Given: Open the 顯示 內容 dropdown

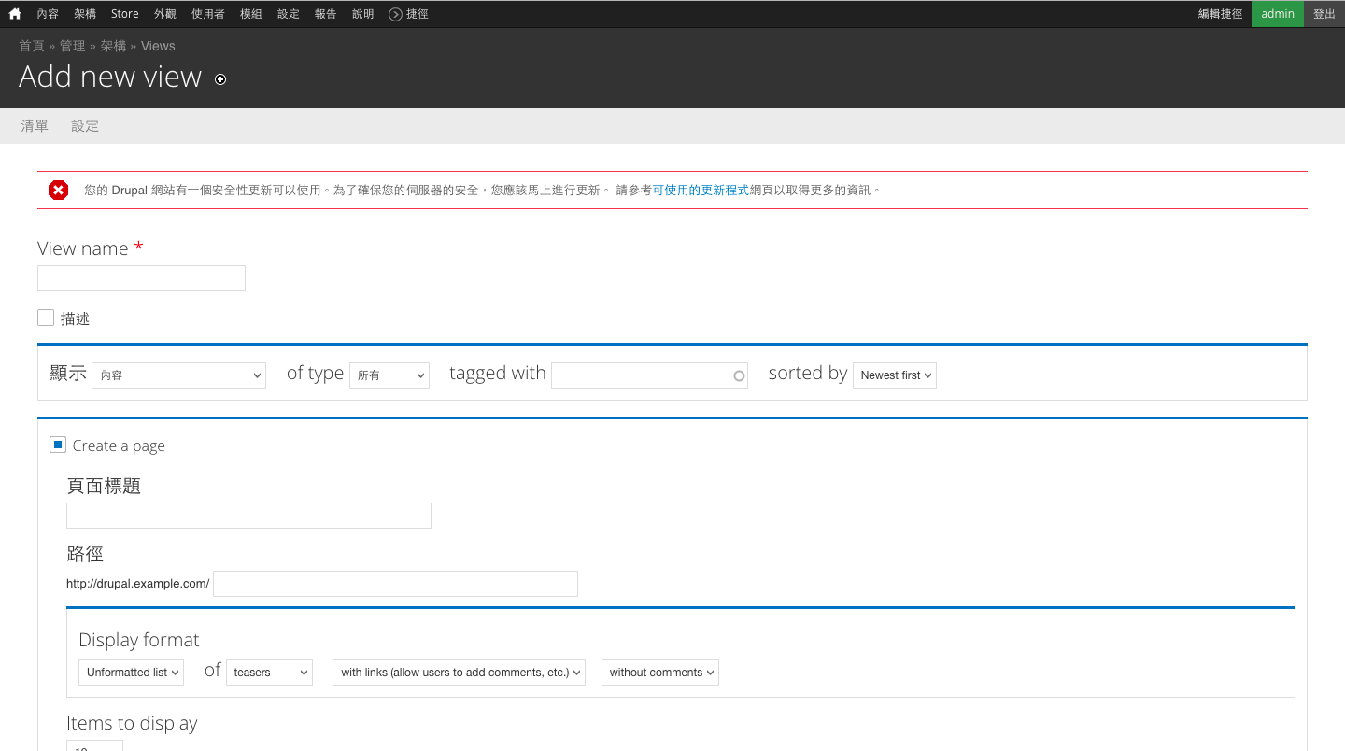Looking at the screenshot, I should [178, 375].
